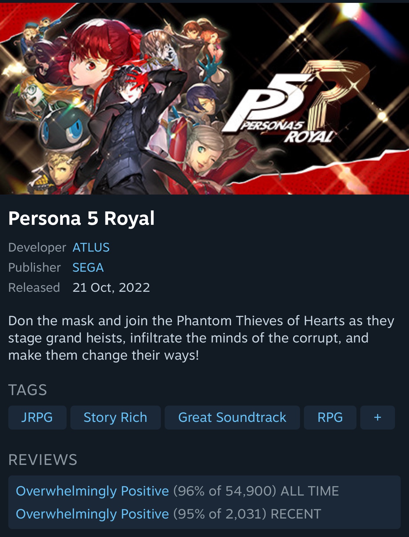This screenshot has width=409, height=537.
Task: Select the RPG tag
Action: coord(330,417)
